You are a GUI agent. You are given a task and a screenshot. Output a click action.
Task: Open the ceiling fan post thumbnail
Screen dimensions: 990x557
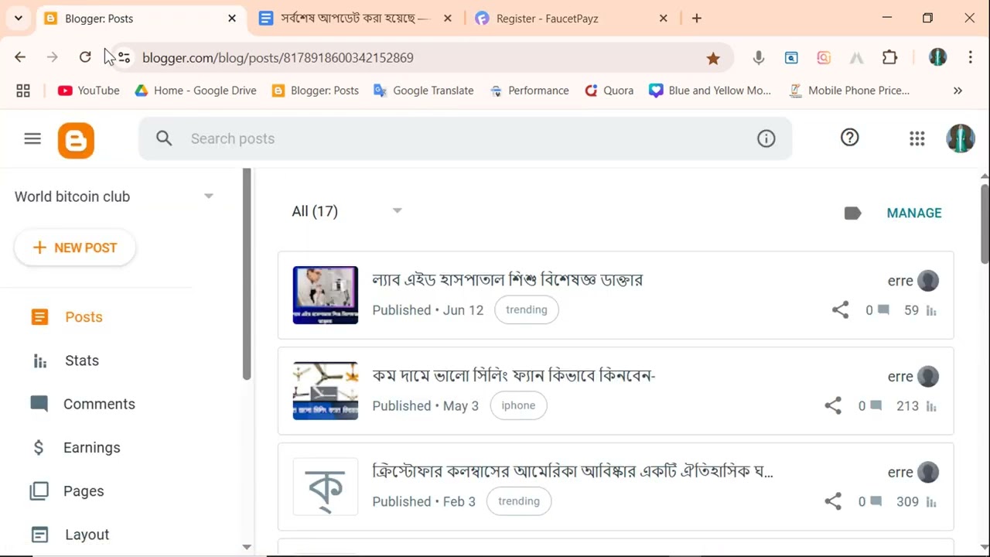click(x=325, y=391)
